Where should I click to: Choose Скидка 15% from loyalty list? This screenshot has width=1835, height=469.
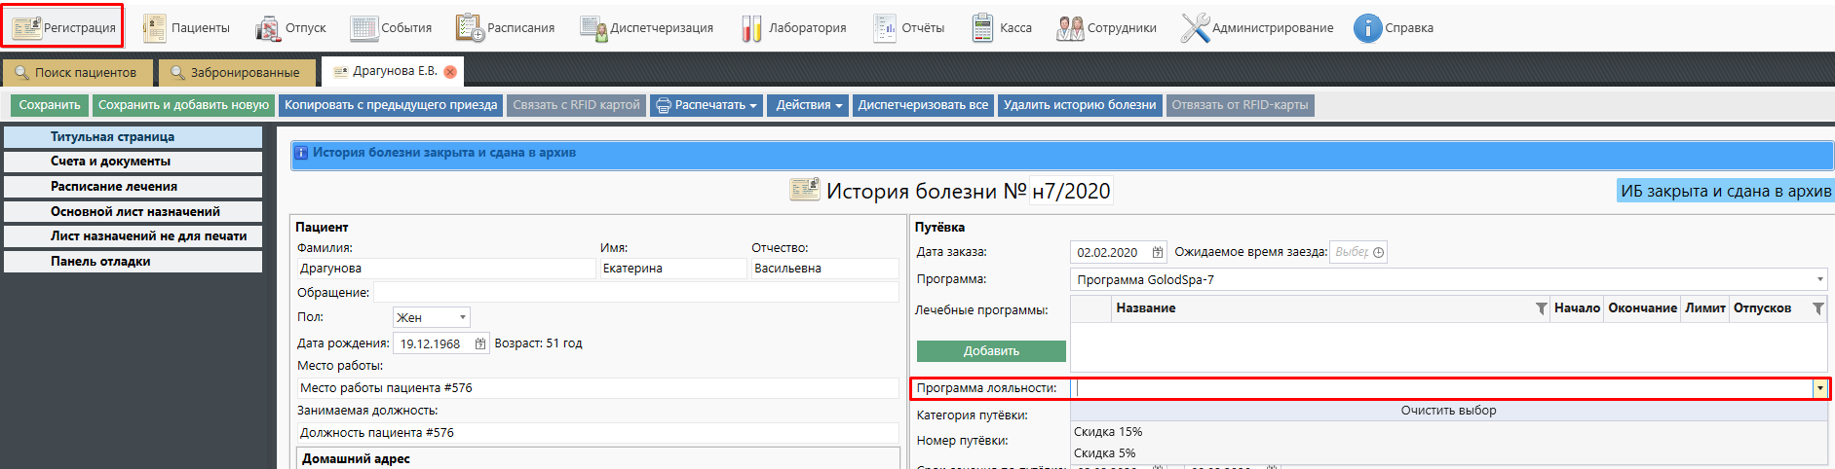coord(1108,432)
